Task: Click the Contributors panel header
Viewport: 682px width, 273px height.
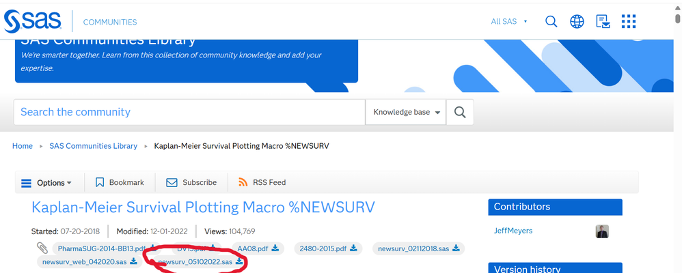Action: click(x=555, y=207)
